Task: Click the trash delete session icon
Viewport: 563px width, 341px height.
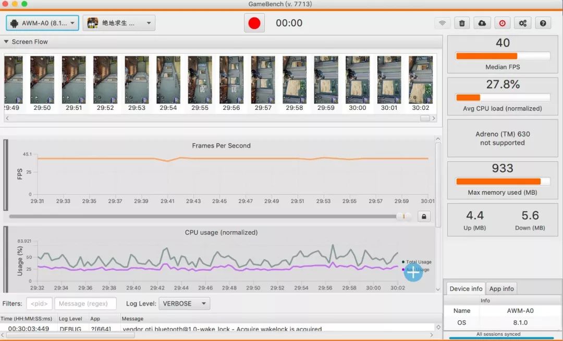Action: pyautogui.click(x=462, y=23)
